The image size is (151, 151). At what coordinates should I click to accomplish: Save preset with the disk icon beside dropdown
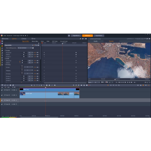(33, 48)
